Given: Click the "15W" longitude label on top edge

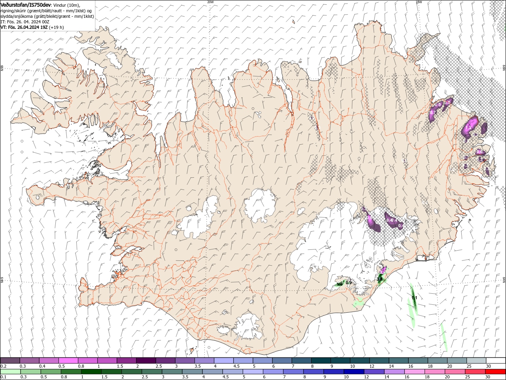Looking at the screenshot, I should click(419, 2).
